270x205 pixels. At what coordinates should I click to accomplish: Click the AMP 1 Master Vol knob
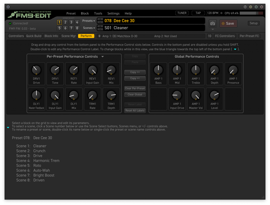(196, 95)
